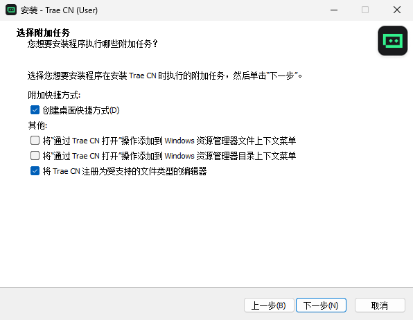Continue with the 下一步(N) button

coord(321,305)
